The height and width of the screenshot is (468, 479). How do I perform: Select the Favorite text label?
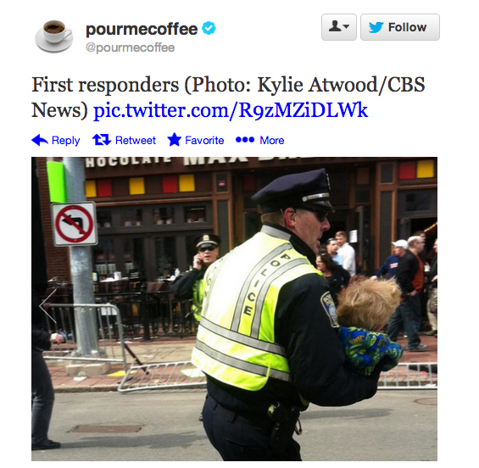pyautogui.click(x=204, y=140)
